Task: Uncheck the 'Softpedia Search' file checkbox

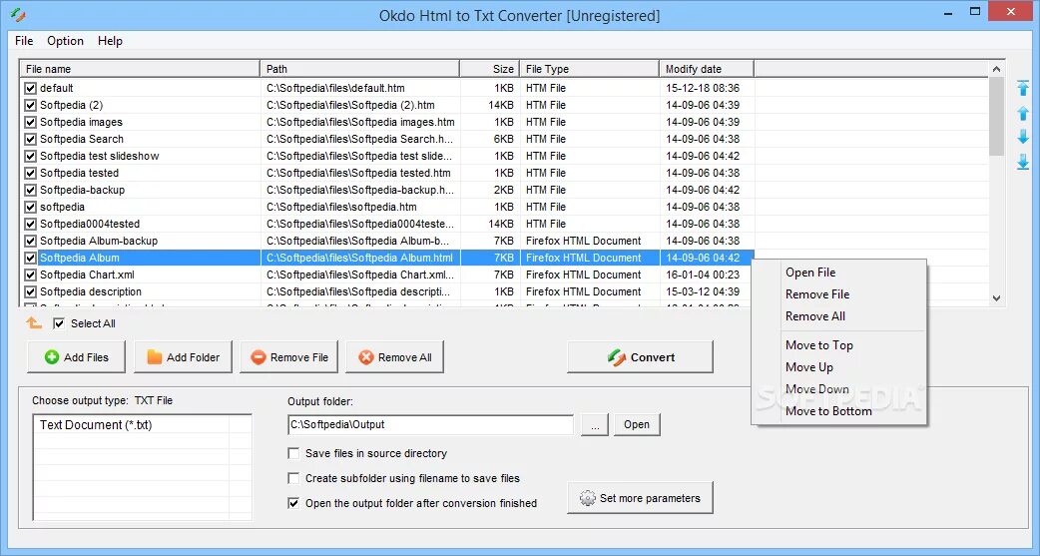Action: coord(31,140)
